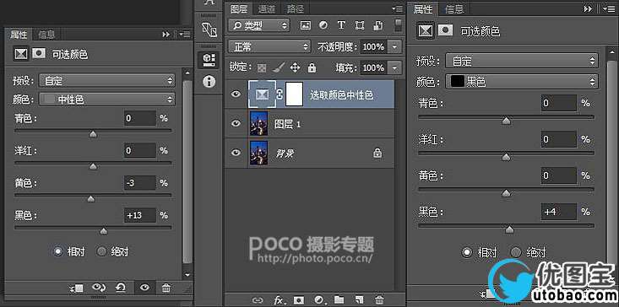This screenshot has height=307, width=619.
Task: Switch to 信息 tab in right panel
Action: coord(454,8)
